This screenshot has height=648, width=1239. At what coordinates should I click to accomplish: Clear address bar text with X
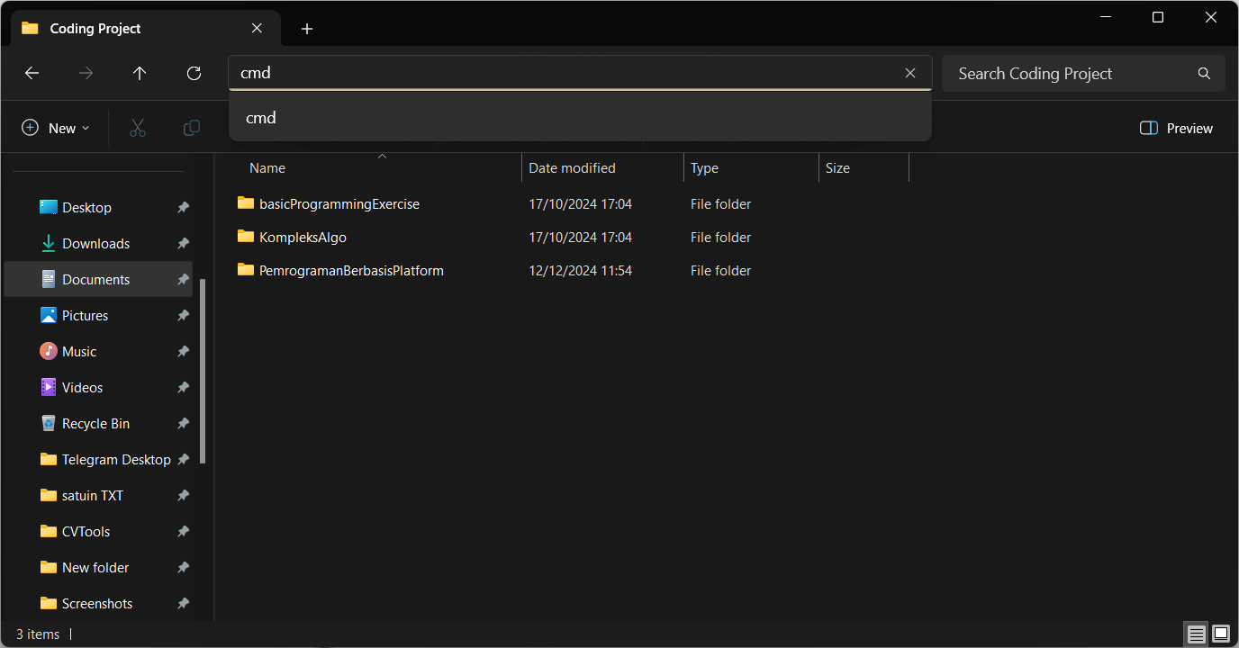[910, 73]
